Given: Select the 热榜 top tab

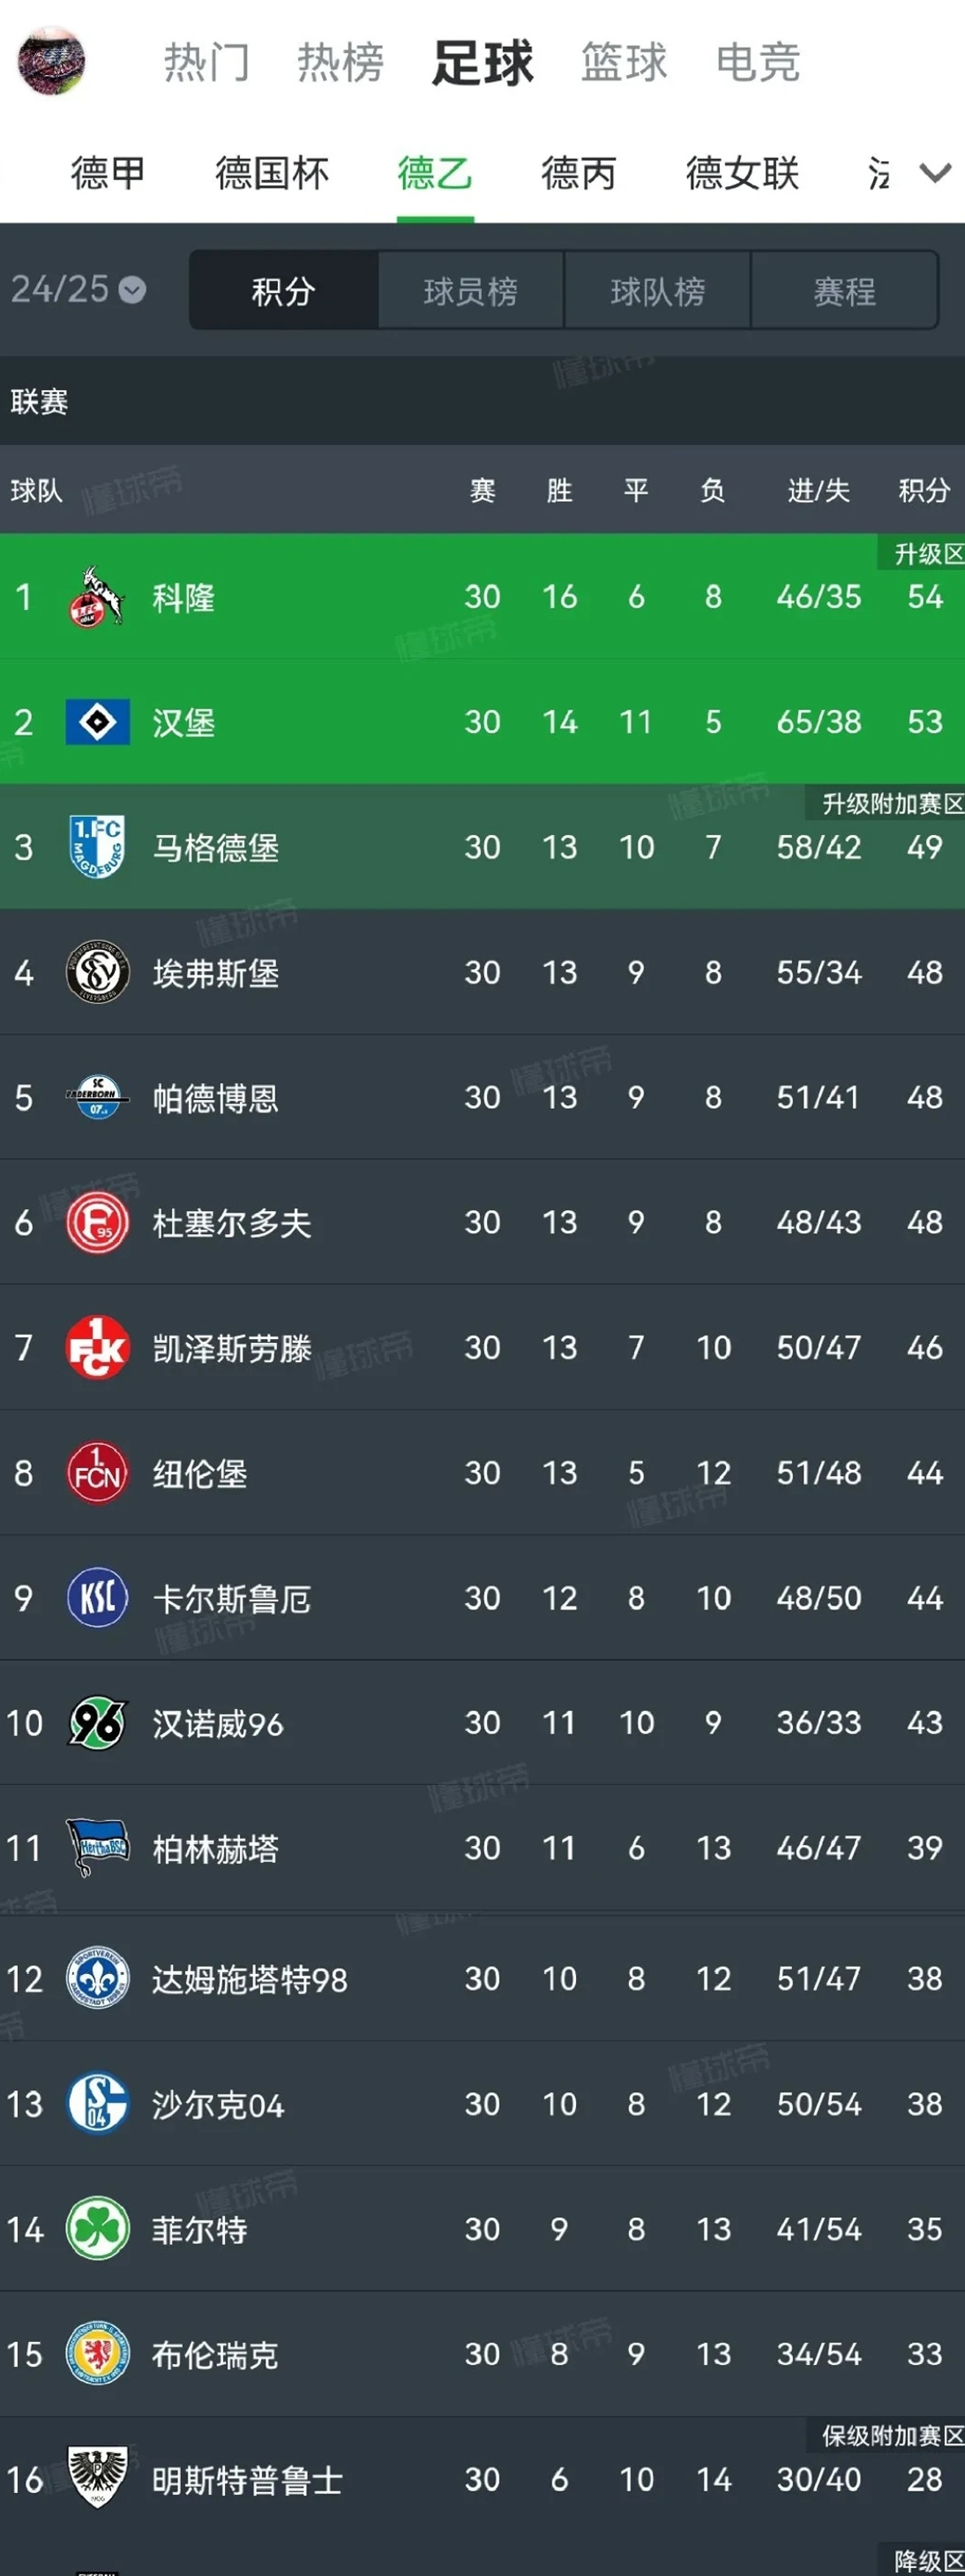Looking at the screenshot, I should (340, 62).
